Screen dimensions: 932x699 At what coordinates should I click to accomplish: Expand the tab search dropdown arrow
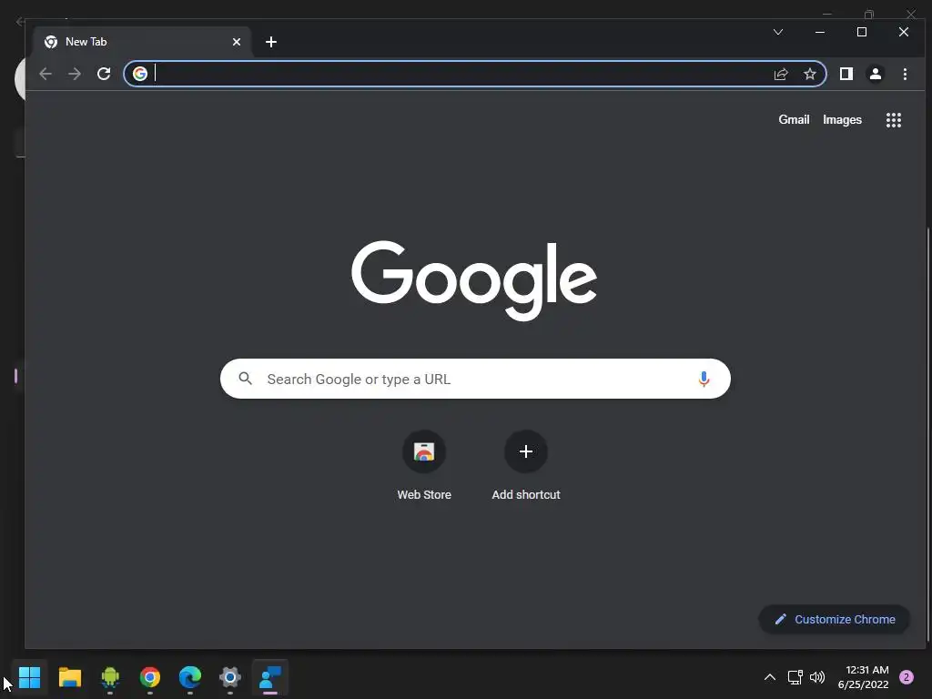click(x=778, y=32)
